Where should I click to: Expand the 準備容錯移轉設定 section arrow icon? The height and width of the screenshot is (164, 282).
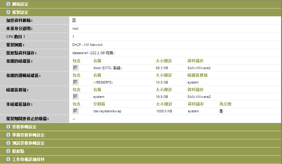pos(8,135)
